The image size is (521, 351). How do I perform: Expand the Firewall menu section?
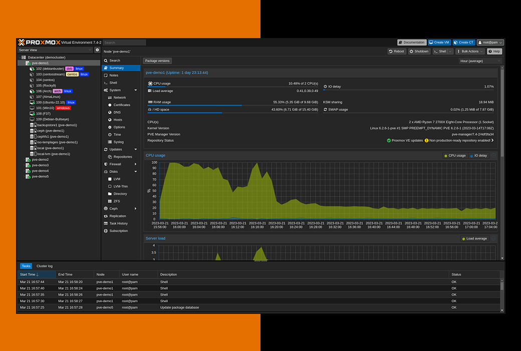click(x=136, y=164)
